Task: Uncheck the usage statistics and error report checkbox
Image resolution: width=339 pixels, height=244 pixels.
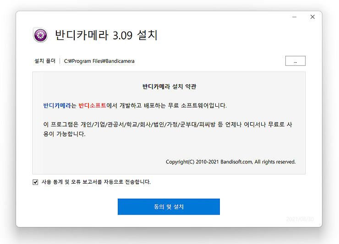Action: (x=35, y=182)
